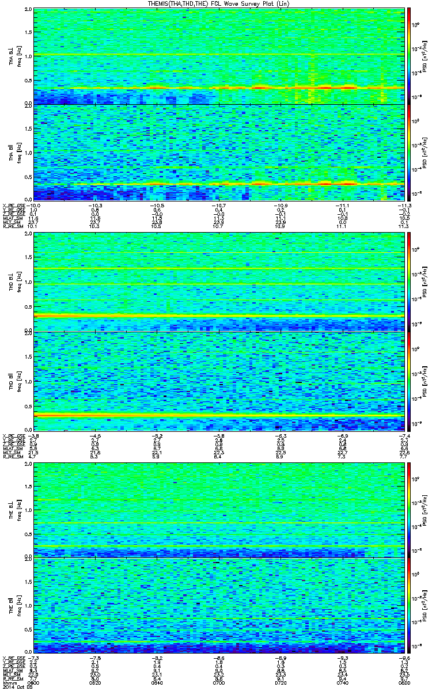Click the 0720 time tick label

click(281, 682)
